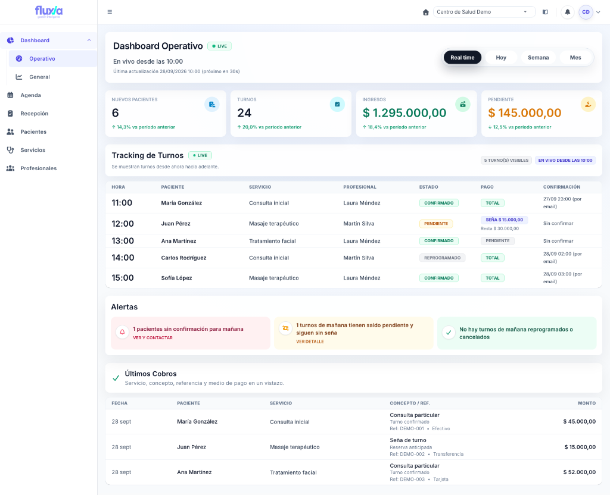
Task: Toggle the hamburger sidebar menu
Action: tap(110, 12)
